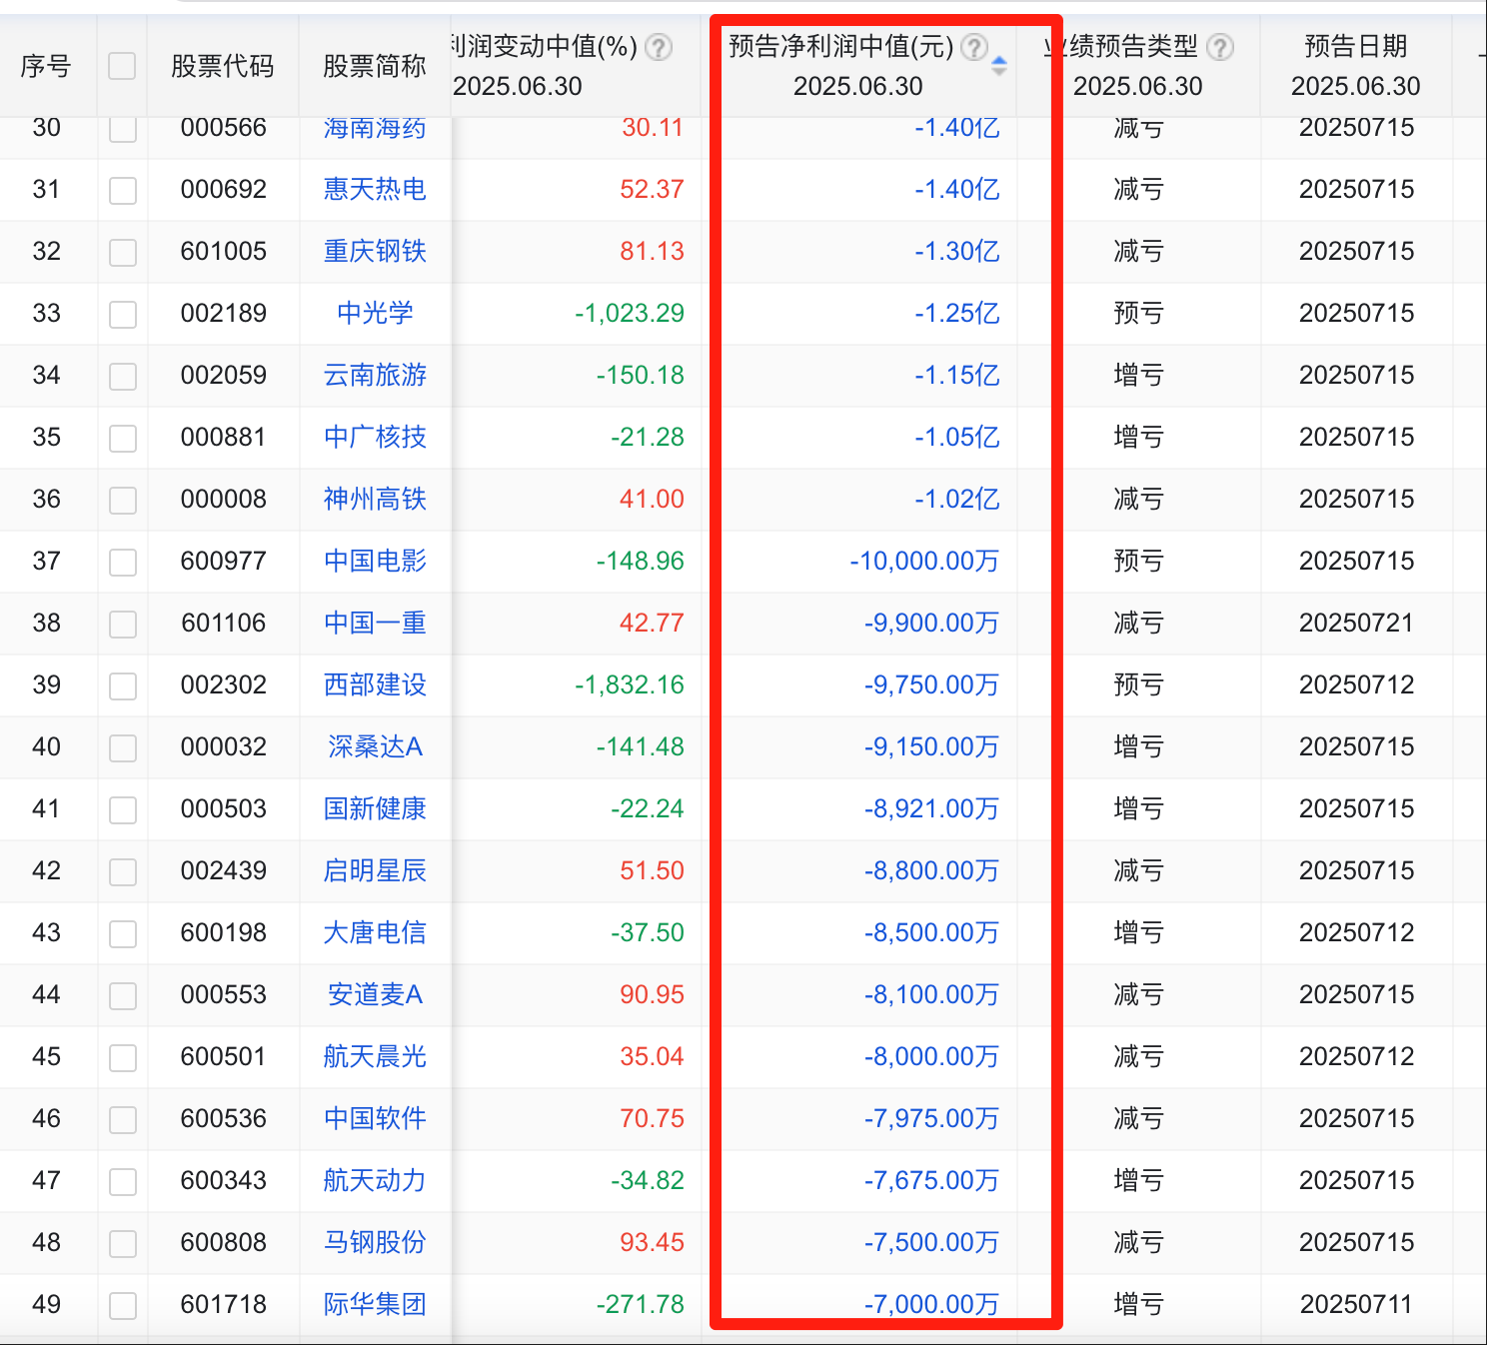Screen dimensions: 1487x1345
Task: Open stock link 航天动力
Action: click(x=375, y=1180)
